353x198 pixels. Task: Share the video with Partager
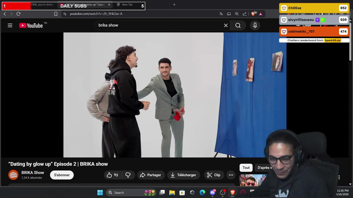pyautogui.click(x=150, y=175)
